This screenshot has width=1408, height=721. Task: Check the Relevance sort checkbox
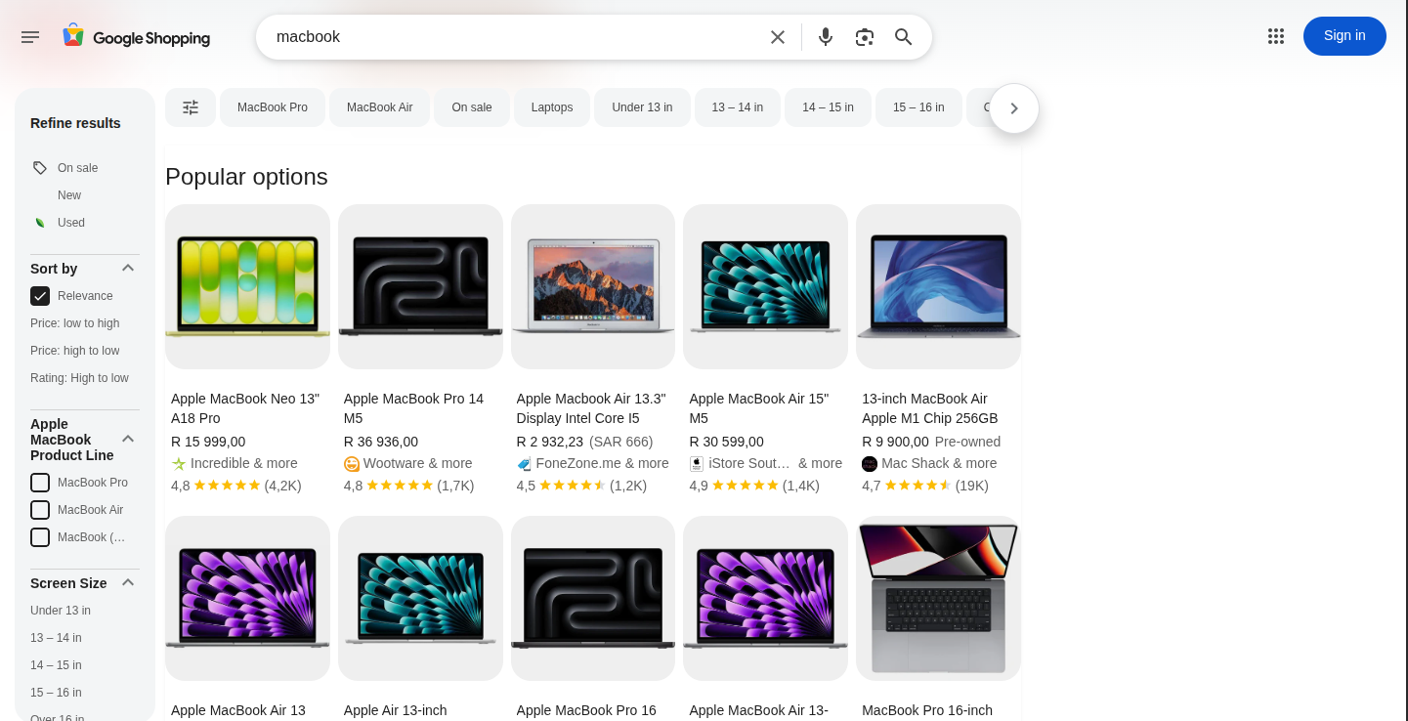[x=40, y=296]
